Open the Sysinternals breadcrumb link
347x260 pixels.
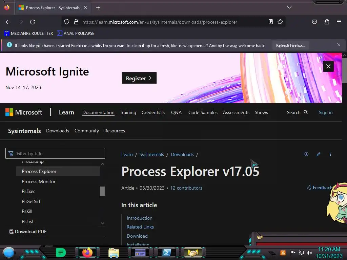pyautogui.click(x=151, y=154)
